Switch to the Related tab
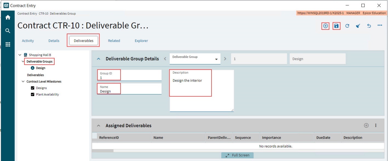Screen dimensions: 388x161 tap(114, 41)
